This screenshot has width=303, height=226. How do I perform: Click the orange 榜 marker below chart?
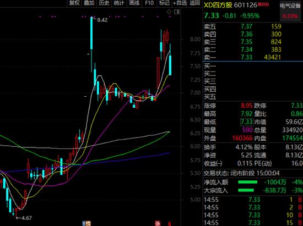[x=88, y=224]
